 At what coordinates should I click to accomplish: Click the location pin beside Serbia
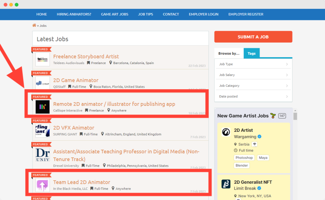tap(235, 144)
